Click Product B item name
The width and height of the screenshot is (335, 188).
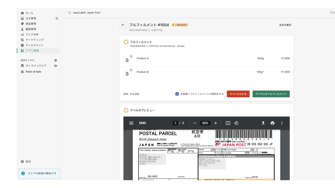[143, 72]
